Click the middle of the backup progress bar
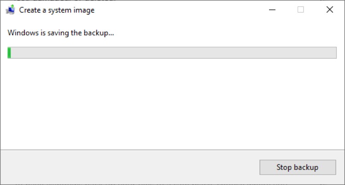 [x=172, y=53]
